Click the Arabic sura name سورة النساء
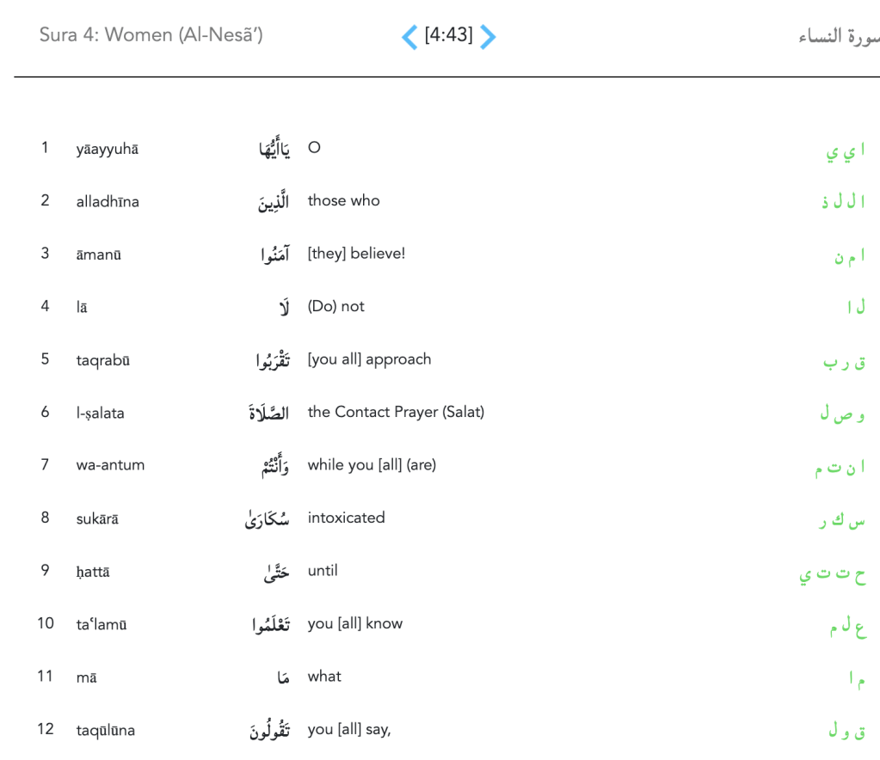The image size is (880, 760). pos(838,37)
